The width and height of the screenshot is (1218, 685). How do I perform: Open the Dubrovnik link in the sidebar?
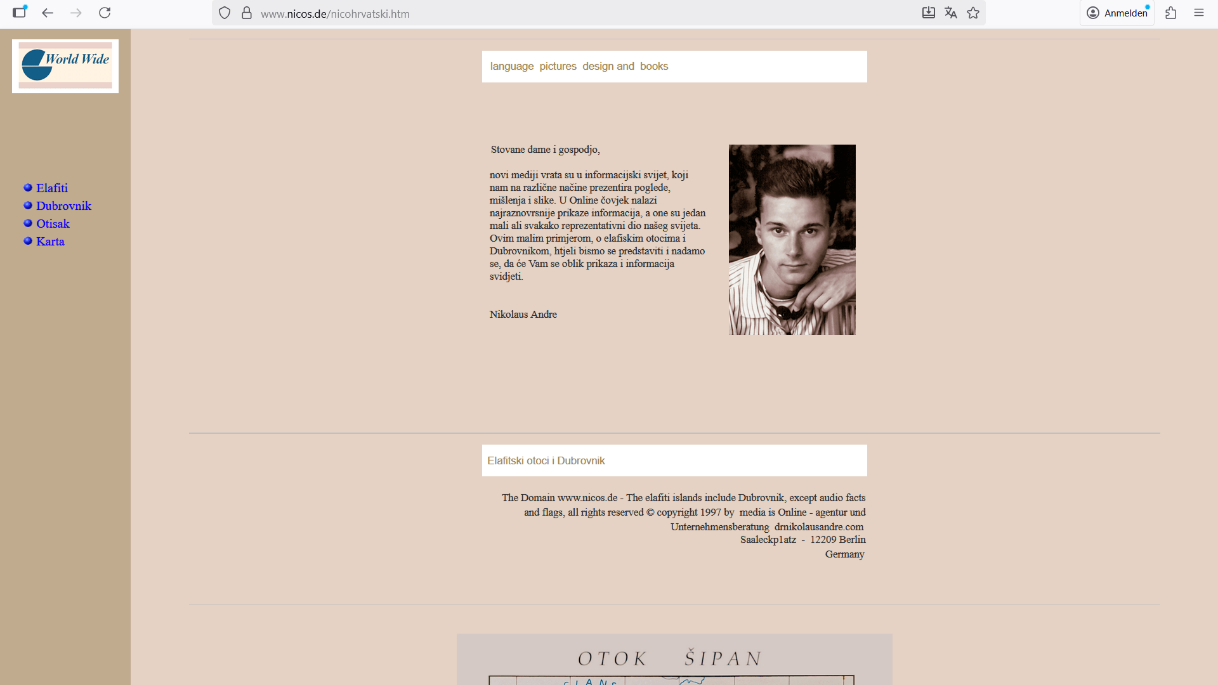pos(64,205)
